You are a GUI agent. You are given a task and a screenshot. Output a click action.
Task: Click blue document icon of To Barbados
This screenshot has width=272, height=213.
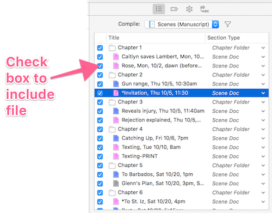pyautogui.click(x=116, y=174)
